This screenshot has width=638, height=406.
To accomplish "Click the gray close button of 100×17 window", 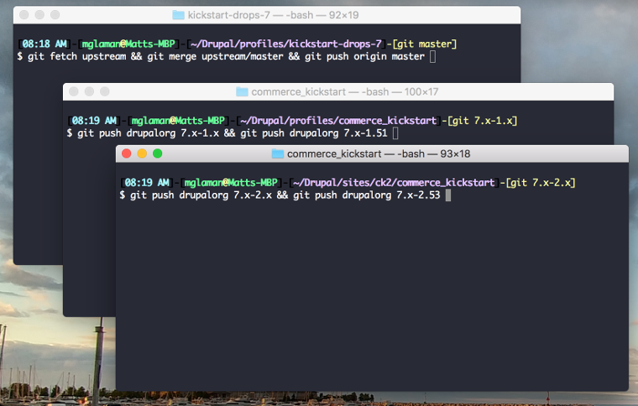I will click(74, 91).
